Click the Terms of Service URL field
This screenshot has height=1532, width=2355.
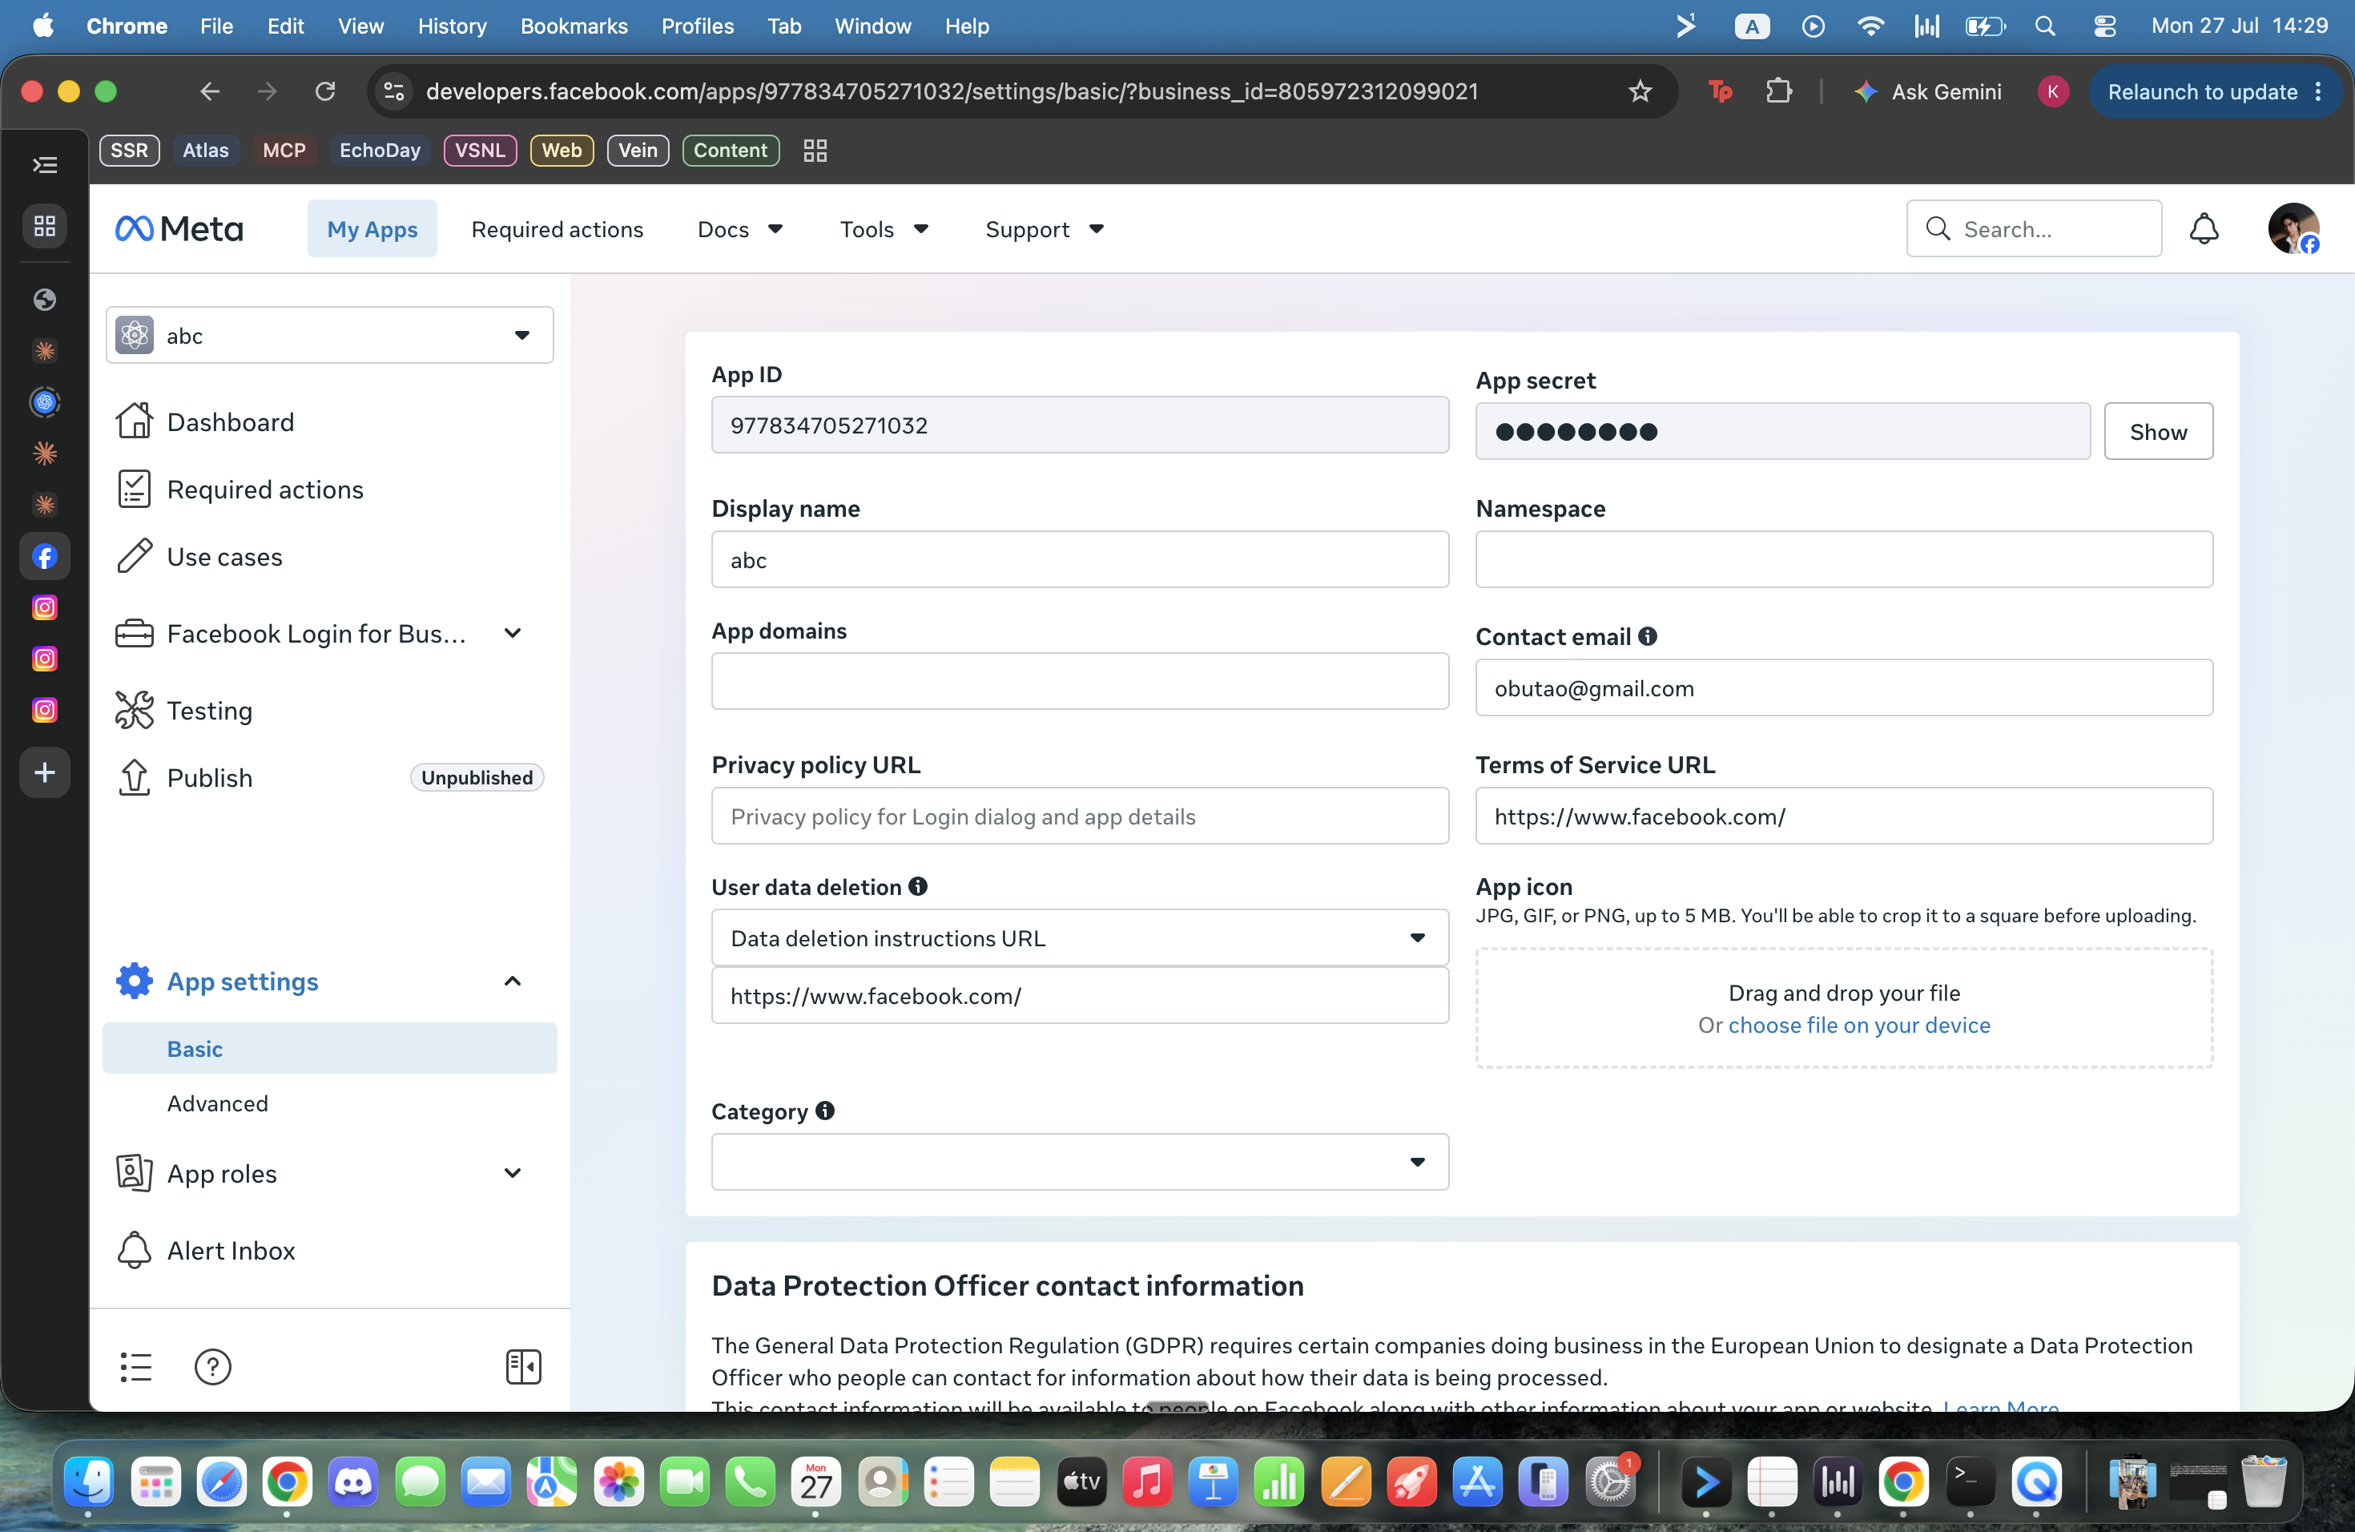click(x=1843, y=816)
